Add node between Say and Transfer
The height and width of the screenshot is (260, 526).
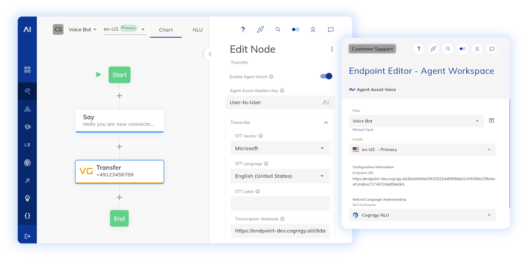(x=119, y=147)
